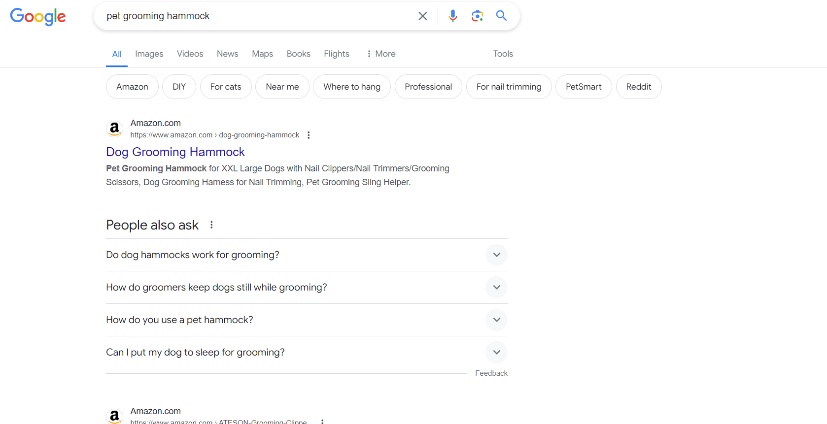The image size is (827, 424).
Task: Click the Feedback link
Action: (491, 373)
